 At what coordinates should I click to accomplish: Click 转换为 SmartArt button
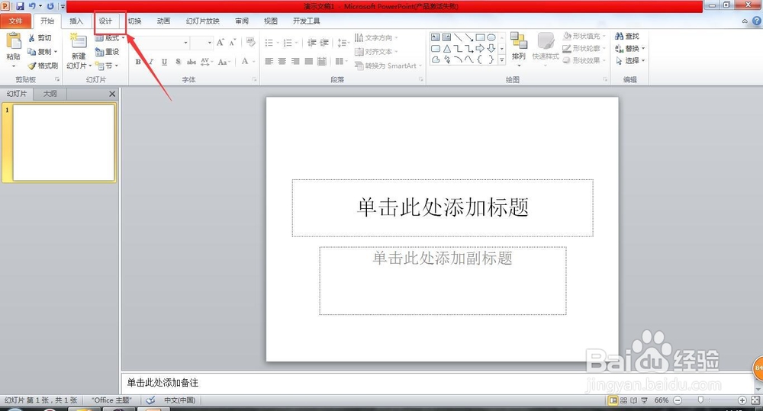(x=388, y=66)
